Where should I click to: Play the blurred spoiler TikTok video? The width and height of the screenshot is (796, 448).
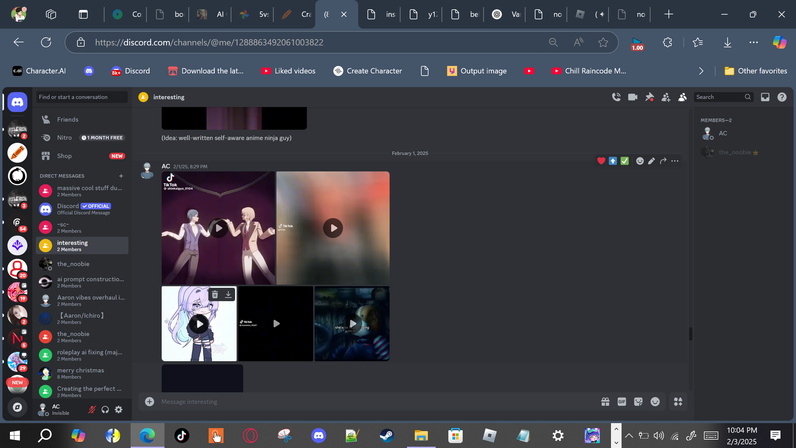(333, 228)
